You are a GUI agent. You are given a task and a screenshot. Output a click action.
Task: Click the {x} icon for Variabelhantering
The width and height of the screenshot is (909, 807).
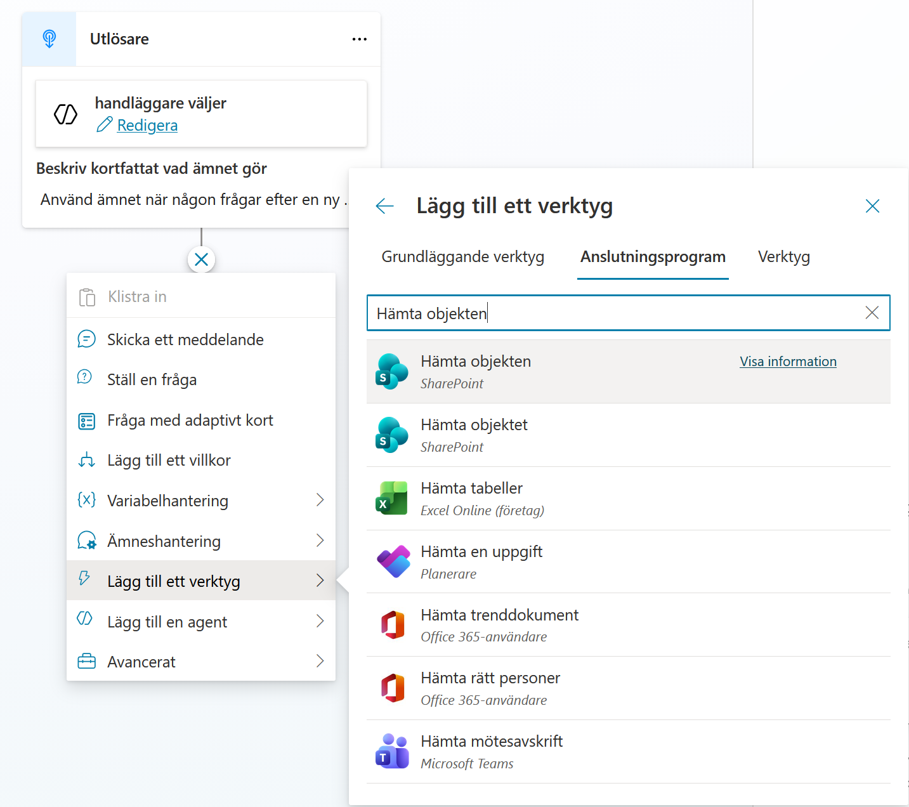point(86,500)
